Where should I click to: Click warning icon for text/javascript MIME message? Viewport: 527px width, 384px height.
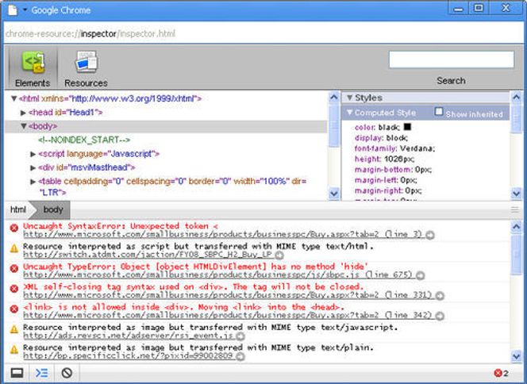click(x=14, y=329)
